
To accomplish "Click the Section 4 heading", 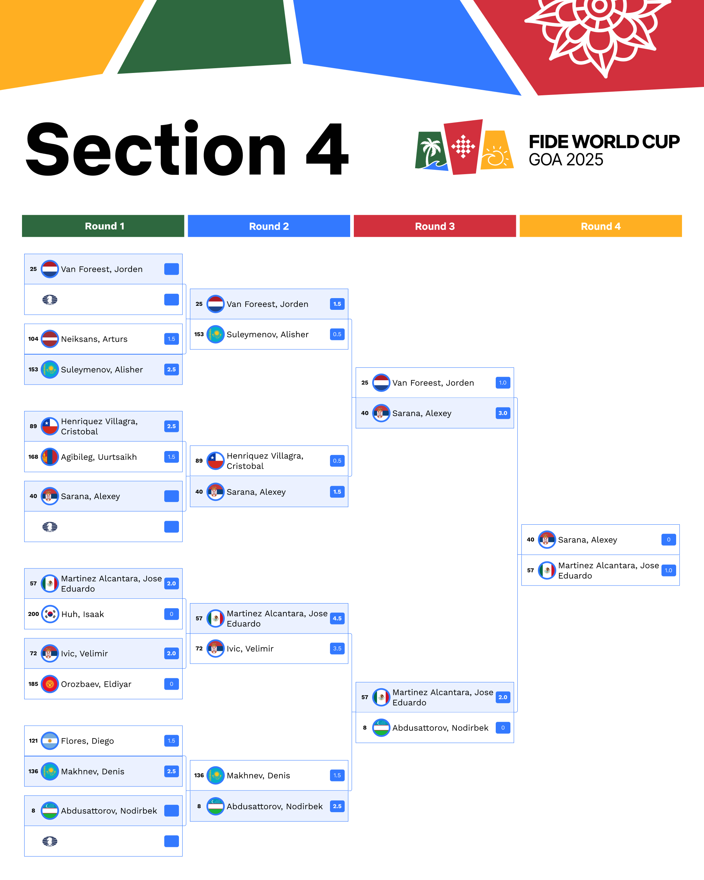I will tap(187, 149).
